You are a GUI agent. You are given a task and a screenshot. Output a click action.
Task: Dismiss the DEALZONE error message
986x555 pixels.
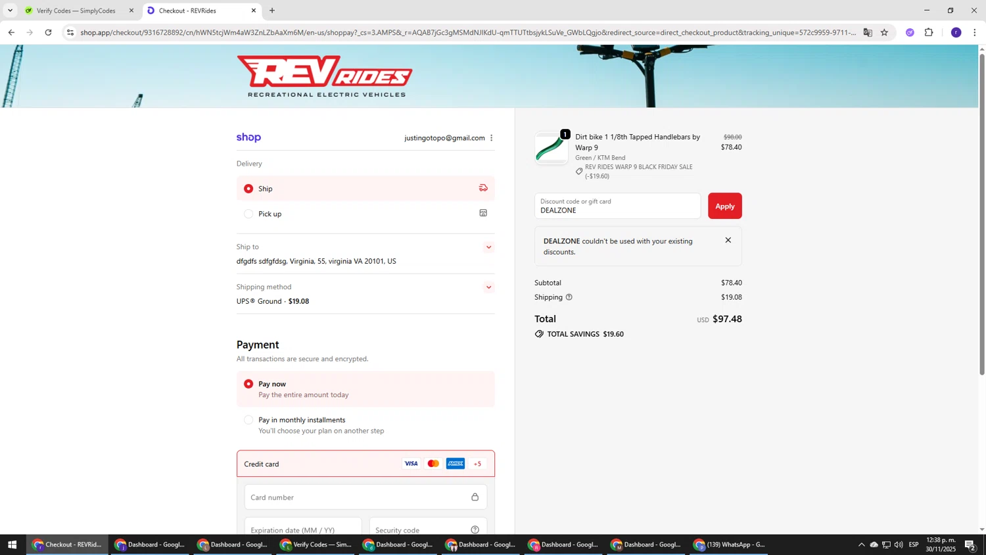pyautogui.click(x=728, y=240)
